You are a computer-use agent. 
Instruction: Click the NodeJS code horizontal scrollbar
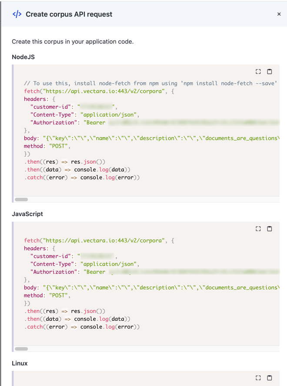pos(21,199)
